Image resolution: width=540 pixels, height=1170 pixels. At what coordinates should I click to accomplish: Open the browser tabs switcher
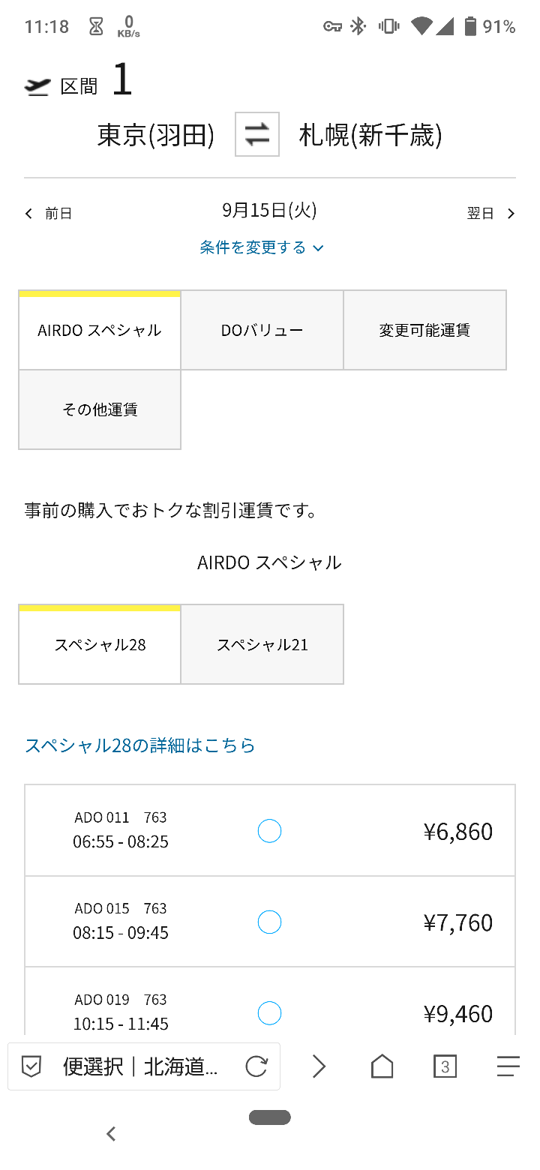coord(445,1066)
